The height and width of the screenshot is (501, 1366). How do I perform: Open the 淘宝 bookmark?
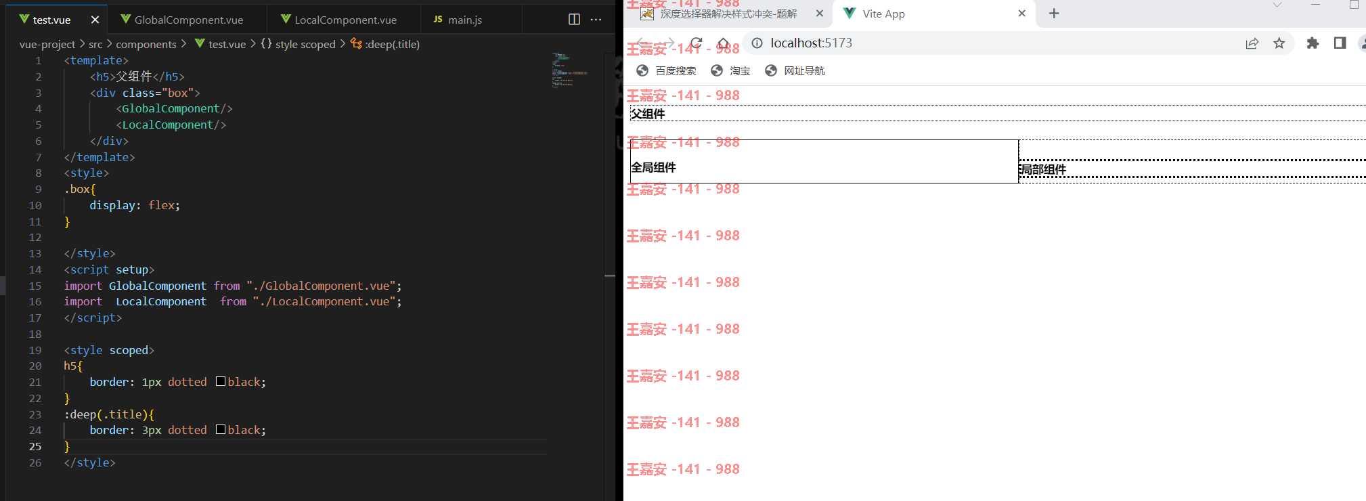[730, 70]
